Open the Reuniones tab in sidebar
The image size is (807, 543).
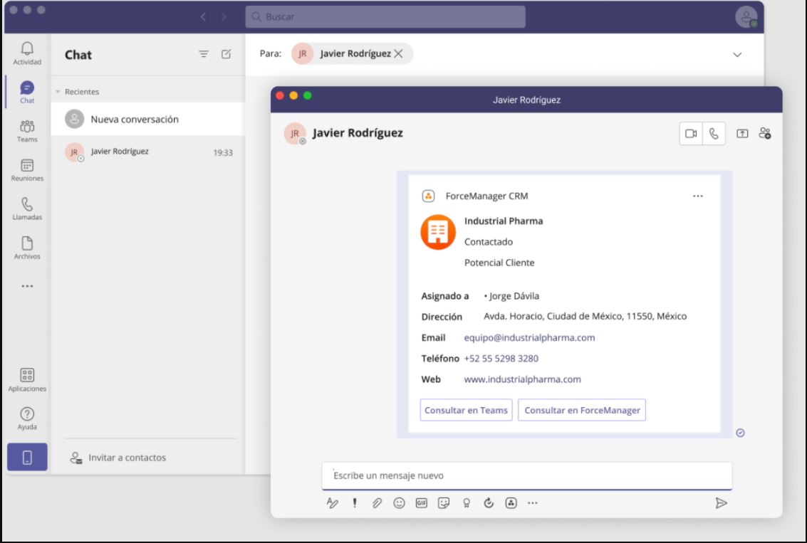pyautogui.click(x=27, y=169)
